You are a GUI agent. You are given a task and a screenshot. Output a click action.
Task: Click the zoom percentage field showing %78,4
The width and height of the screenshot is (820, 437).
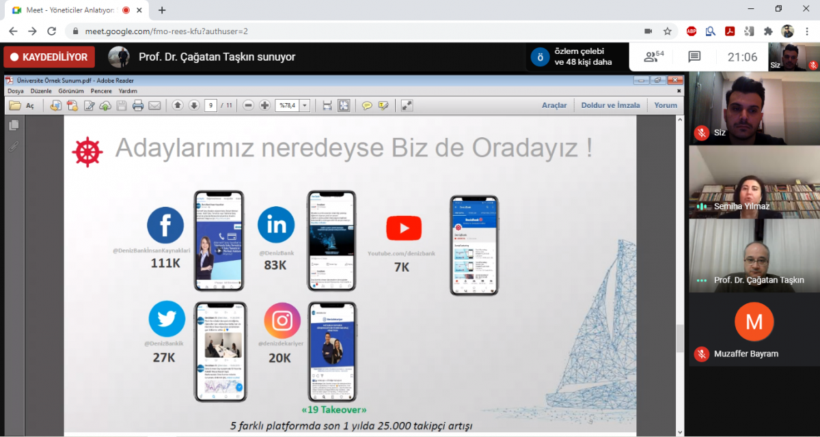pos(287,105)
